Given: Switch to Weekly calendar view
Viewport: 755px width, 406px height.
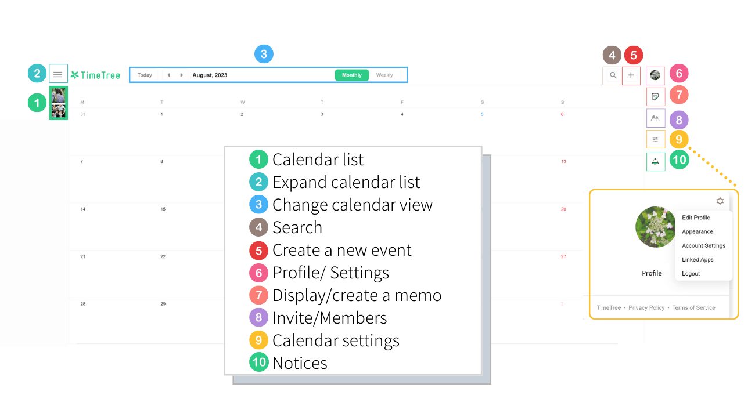Looking at the screenshot, I should coord(385,75).
